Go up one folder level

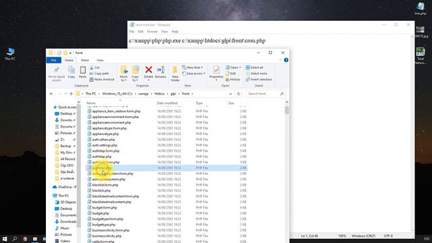pos(72,94)
